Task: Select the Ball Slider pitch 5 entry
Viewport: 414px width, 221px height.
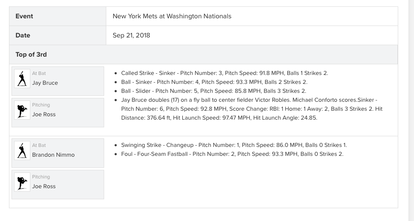Action: point(213,91)
